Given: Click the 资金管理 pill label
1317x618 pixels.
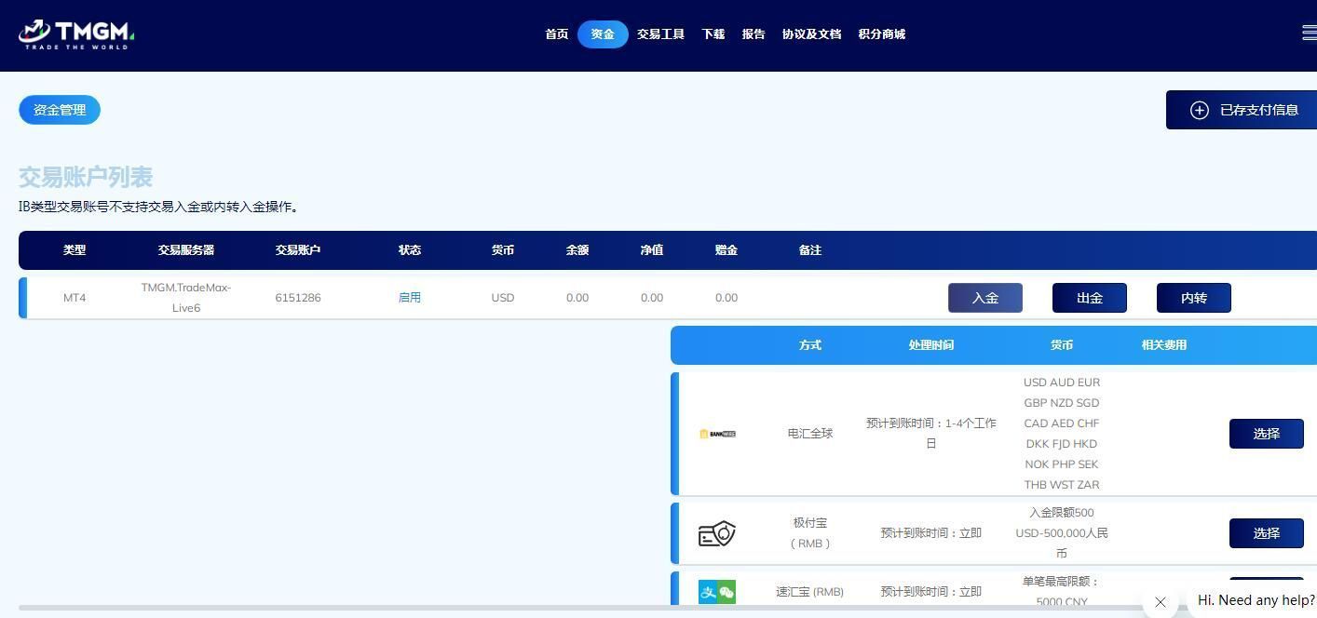Looking at the screenshot, I should [60, 110].
